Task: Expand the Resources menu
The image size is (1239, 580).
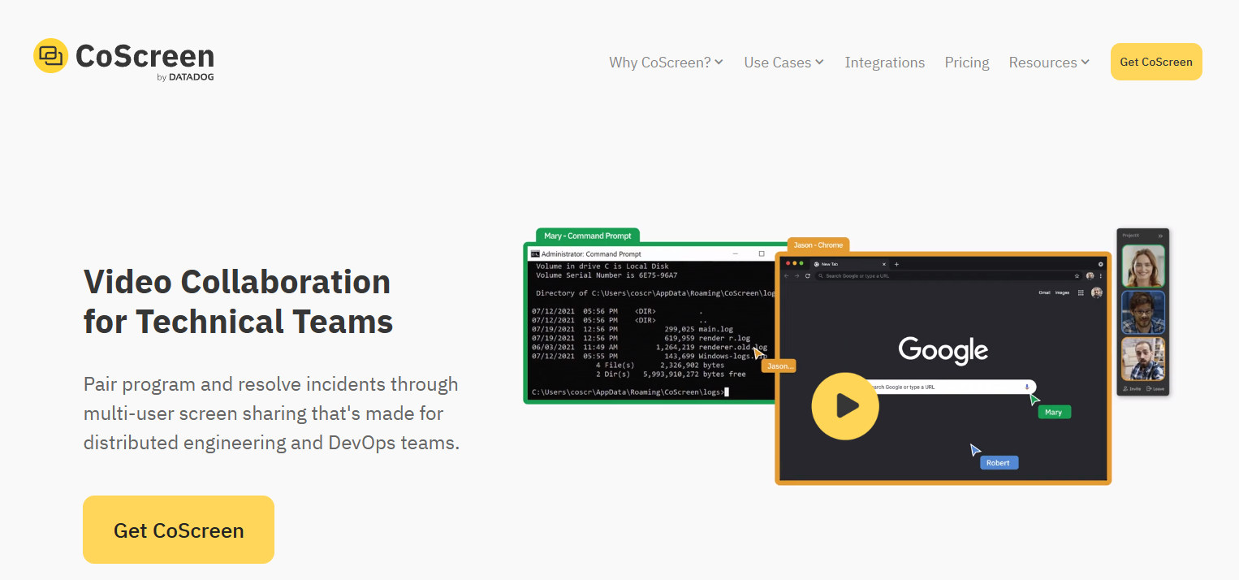Action: [1049, 63]
